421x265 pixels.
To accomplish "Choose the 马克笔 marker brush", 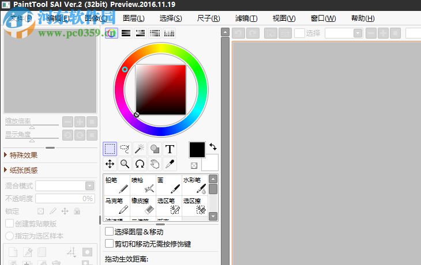I will (117, 206).
